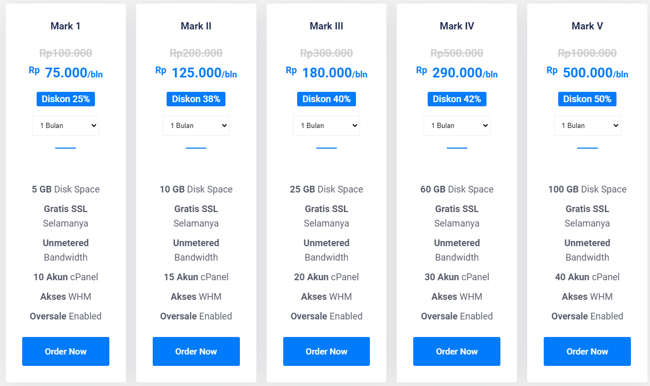The height and width of the screenshot is (386, 650).
Task: Click the 60 GB Disk Space feature
Action: point(457,189)
